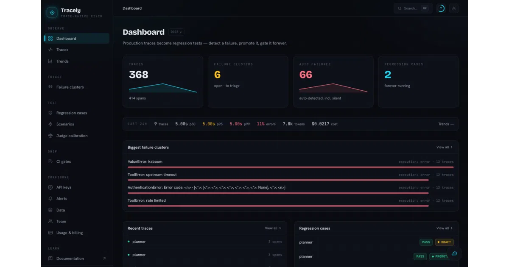Image resolution: width=509 pixels, height=267 pixels.
Task: Open the chat bubble widget
Action: pos(454,253)
